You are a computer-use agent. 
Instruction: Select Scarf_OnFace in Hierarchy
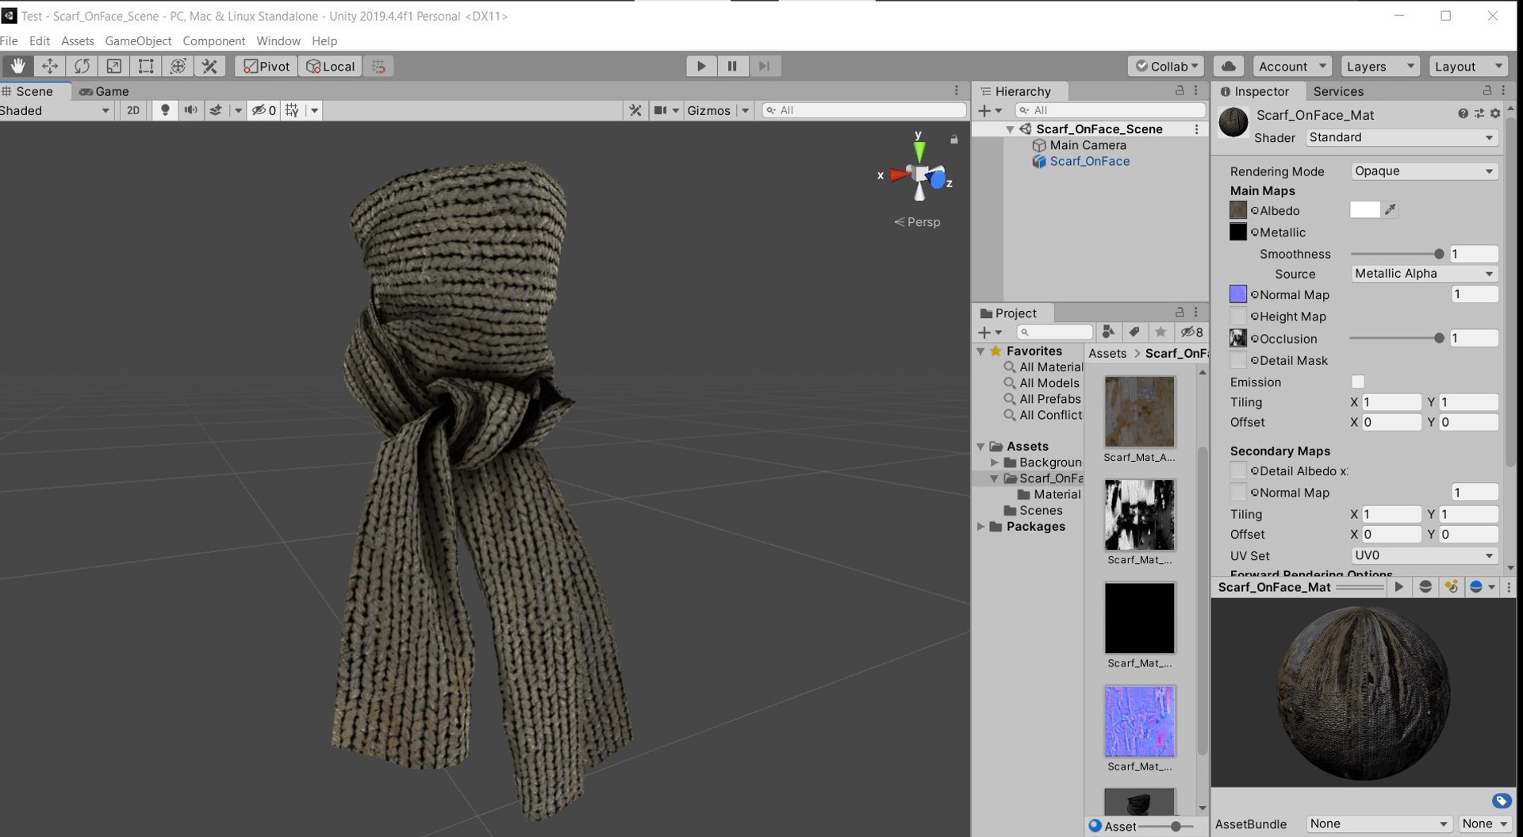click(1089, 161)
